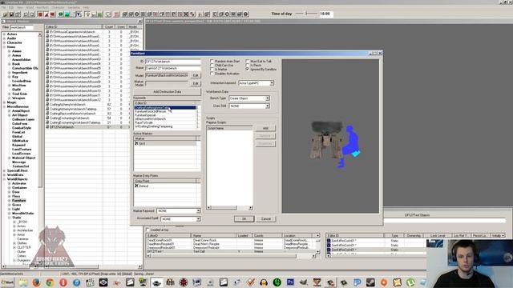Open uTorrent from the taskbar
This screenshot has height=288, width=513.
tap(410, 282)
